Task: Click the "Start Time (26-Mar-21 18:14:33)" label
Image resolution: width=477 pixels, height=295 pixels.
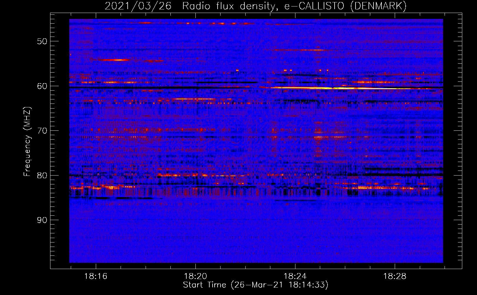Action: pyautogui.click(x=256, y=285)
